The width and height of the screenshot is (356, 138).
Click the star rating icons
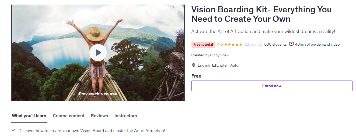coord(233,45)
